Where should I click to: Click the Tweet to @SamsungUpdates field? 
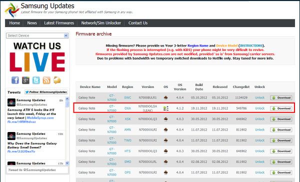37,170
